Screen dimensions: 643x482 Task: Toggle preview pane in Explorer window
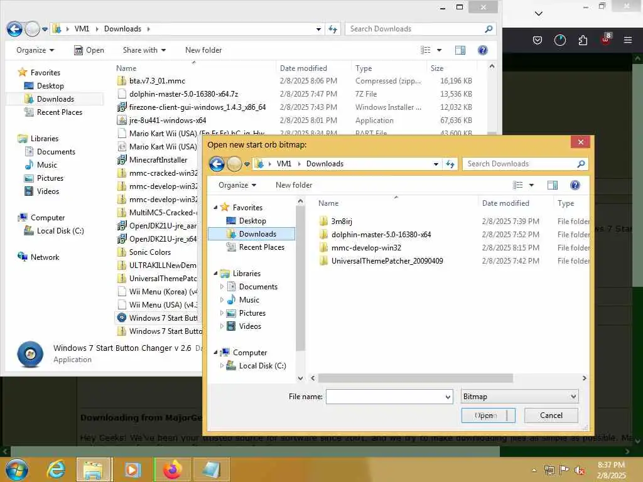point(460,50)
